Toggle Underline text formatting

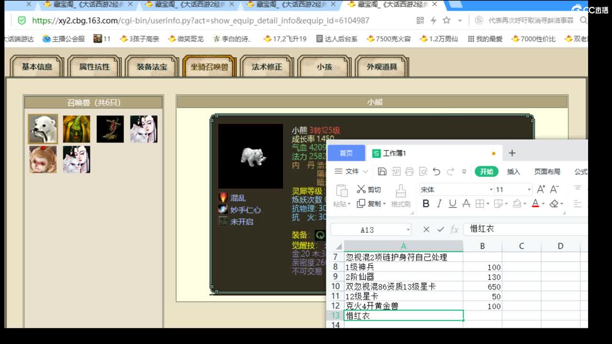452,204
